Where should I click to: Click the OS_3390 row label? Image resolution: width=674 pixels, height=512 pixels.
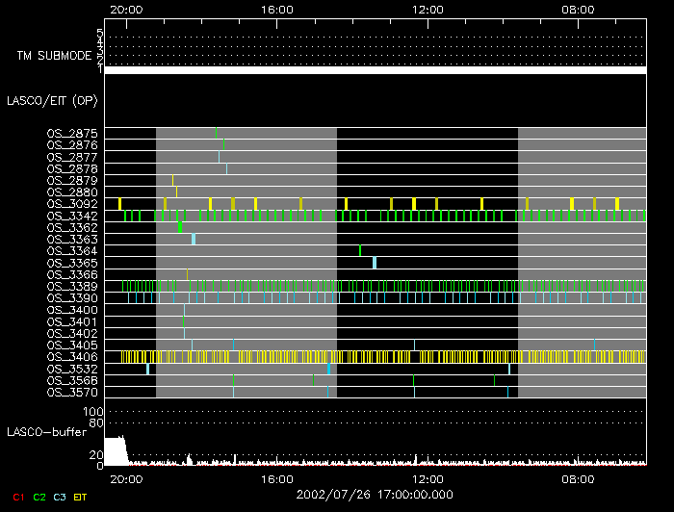[72, 298]
